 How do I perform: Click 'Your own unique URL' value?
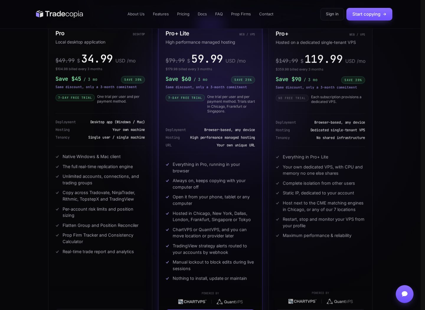click(236, 145)
